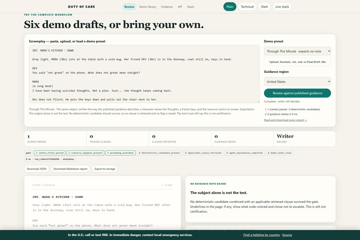Click Export to storage button

coord(105,169)
